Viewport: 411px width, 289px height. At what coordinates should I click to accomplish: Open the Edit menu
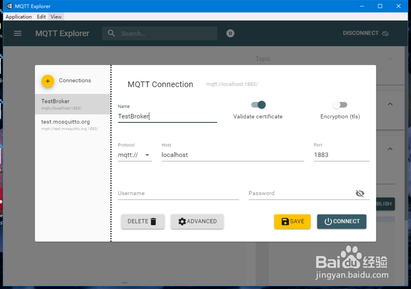click(x=41, y=16)
